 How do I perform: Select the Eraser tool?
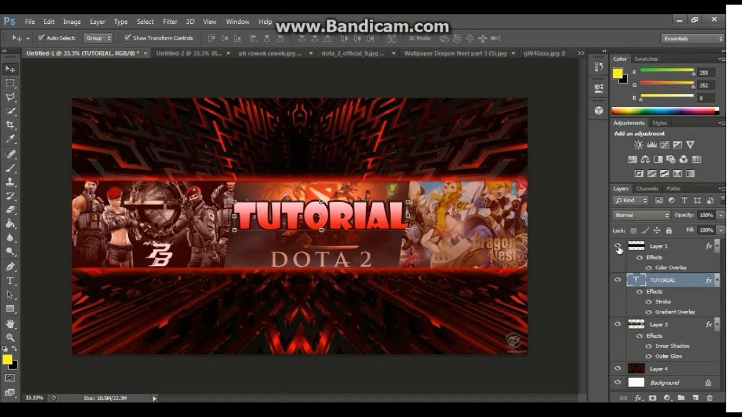pos(10,210)
